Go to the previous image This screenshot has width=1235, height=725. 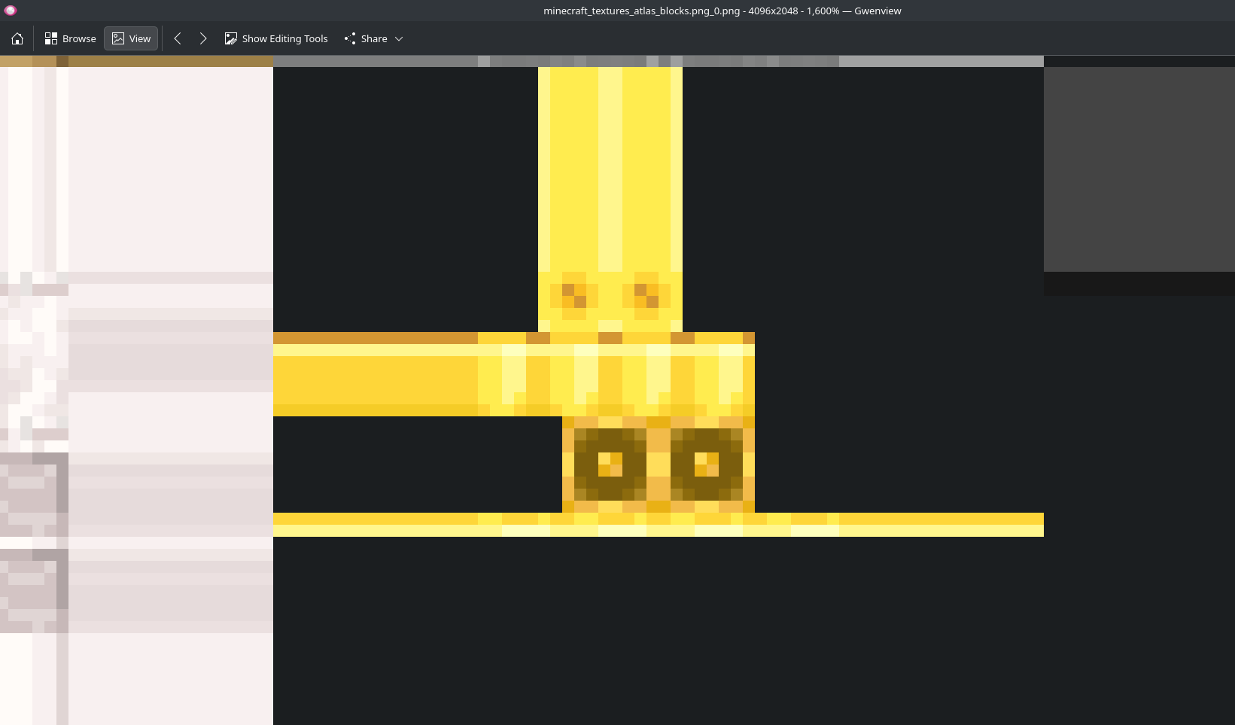coord(178,38)
